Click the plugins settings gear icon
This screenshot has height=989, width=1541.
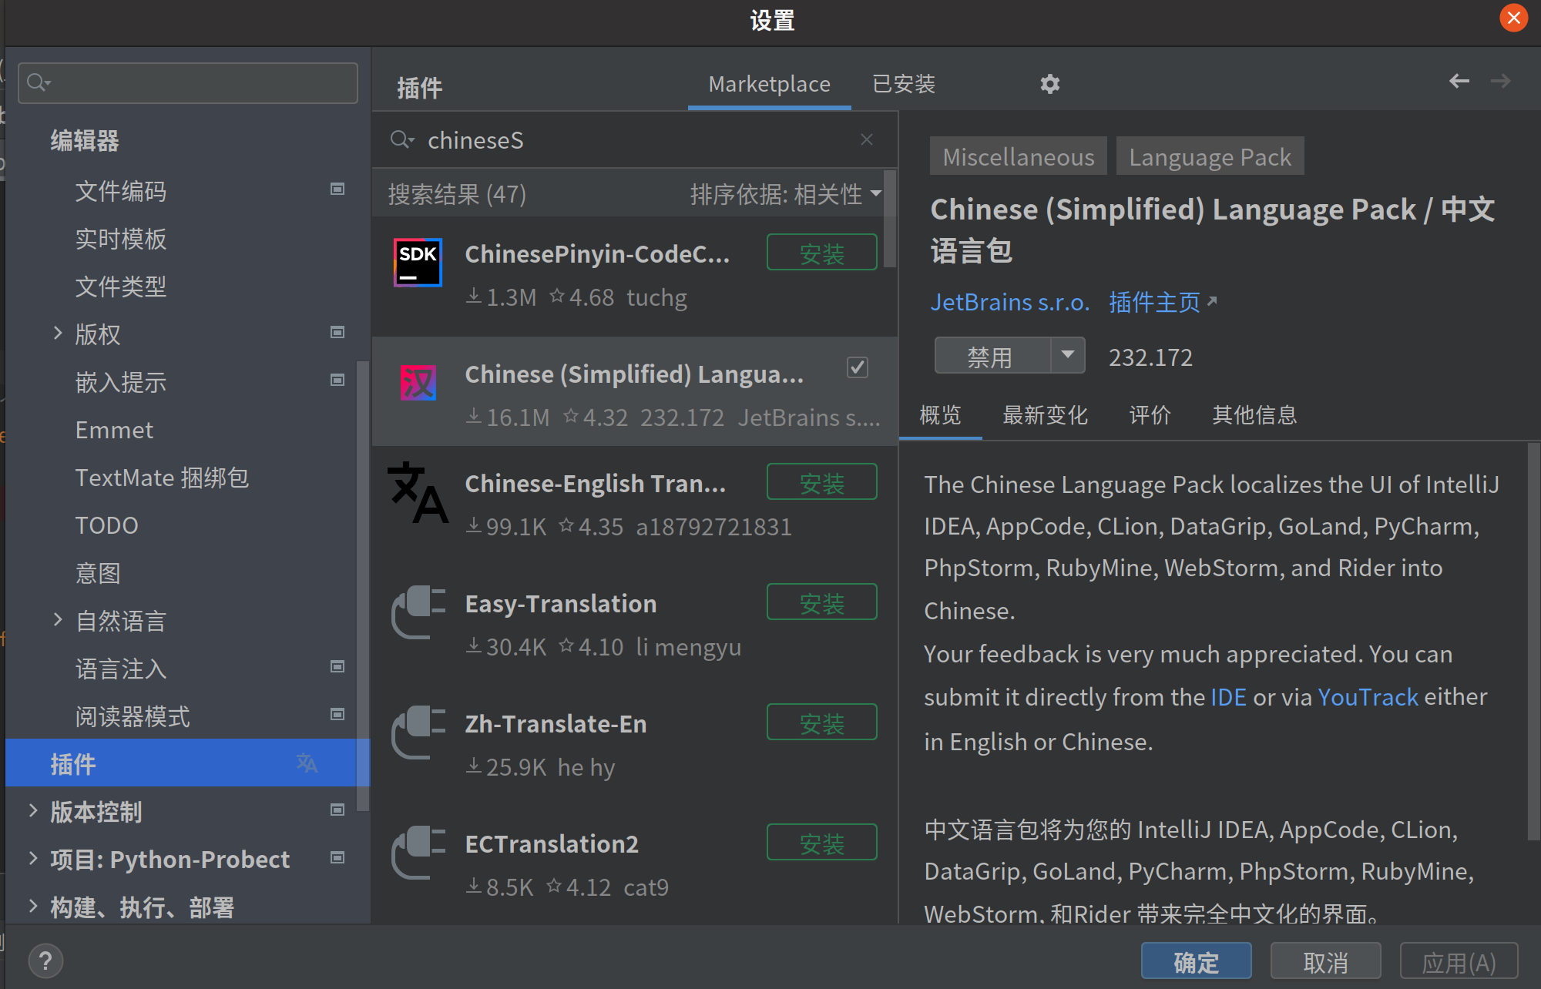(x=1049, y=83)
